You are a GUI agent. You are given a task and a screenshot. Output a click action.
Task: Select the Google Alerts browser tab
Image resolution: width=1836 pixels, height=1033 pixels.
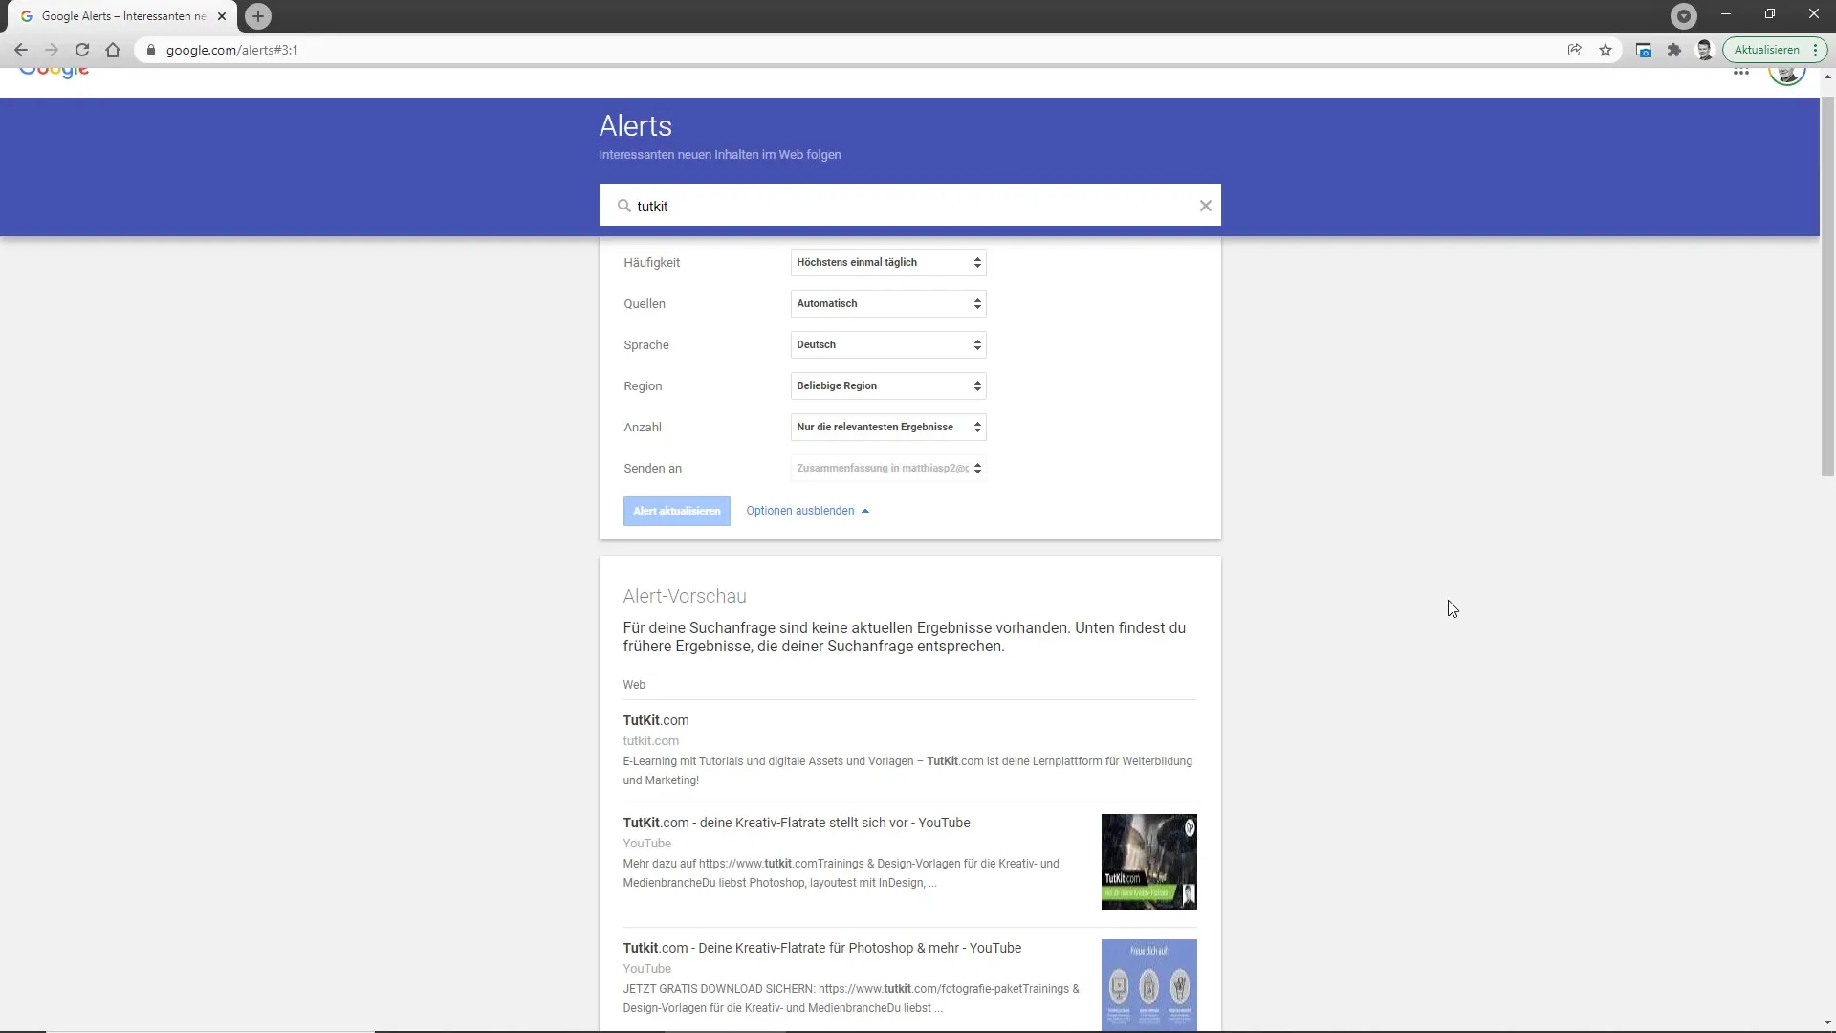[123, 16]
